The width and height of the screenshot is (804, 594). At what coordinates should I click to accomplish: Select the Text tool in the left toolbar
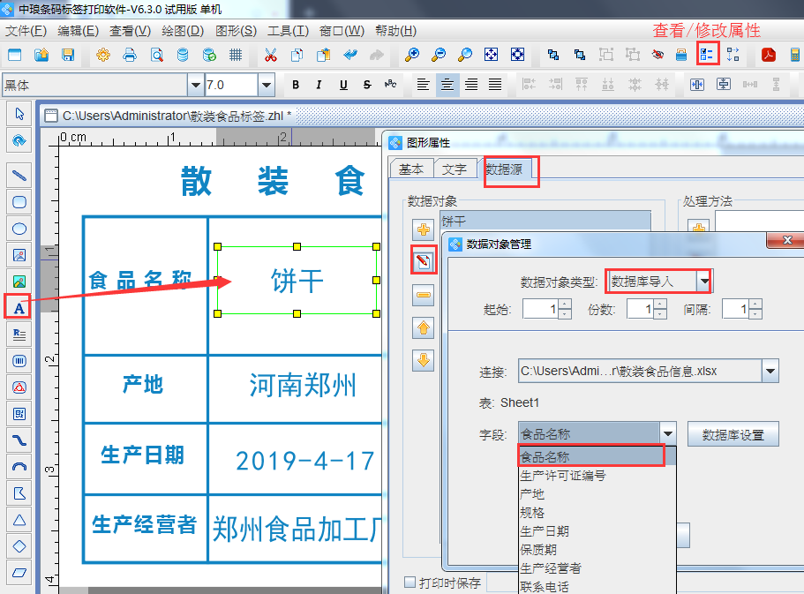click(x=19, y=306)
